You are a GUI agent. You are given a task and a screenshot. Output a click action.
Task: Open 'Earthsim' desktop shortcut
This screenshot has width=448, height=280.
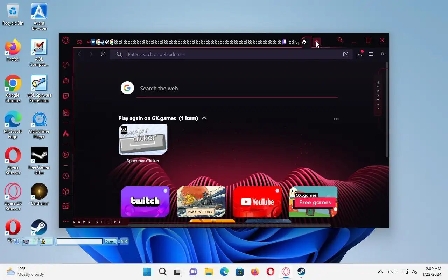point(39,194)
